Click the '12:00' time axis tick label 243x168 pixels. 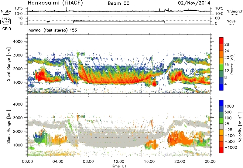point(119,162)
